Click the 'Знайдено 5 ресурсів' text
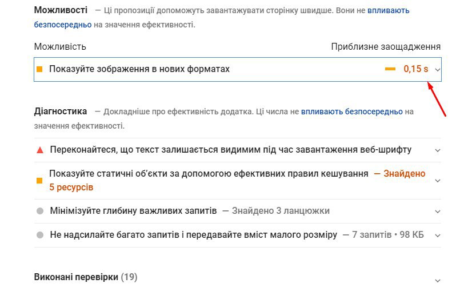 (71, 187)
